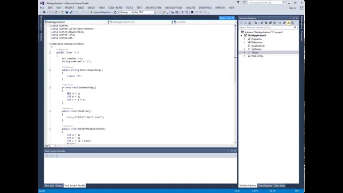Image resolution: width=343 pixels, height=193 pixels.
Task: Expand the Web.config node
Action: [244, 56]
